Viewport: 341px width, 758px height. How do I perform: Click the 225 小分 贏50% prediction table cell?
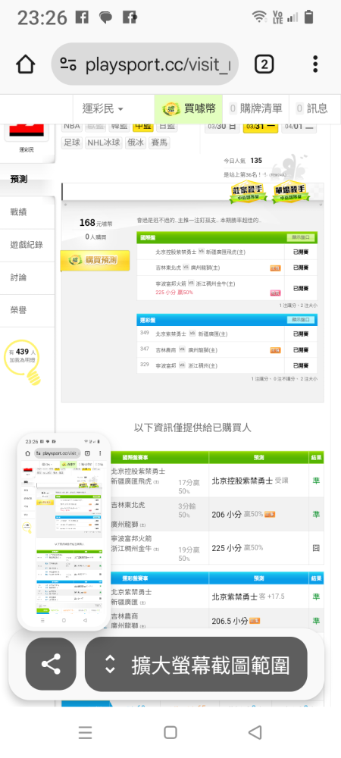[x=259, y=548]
